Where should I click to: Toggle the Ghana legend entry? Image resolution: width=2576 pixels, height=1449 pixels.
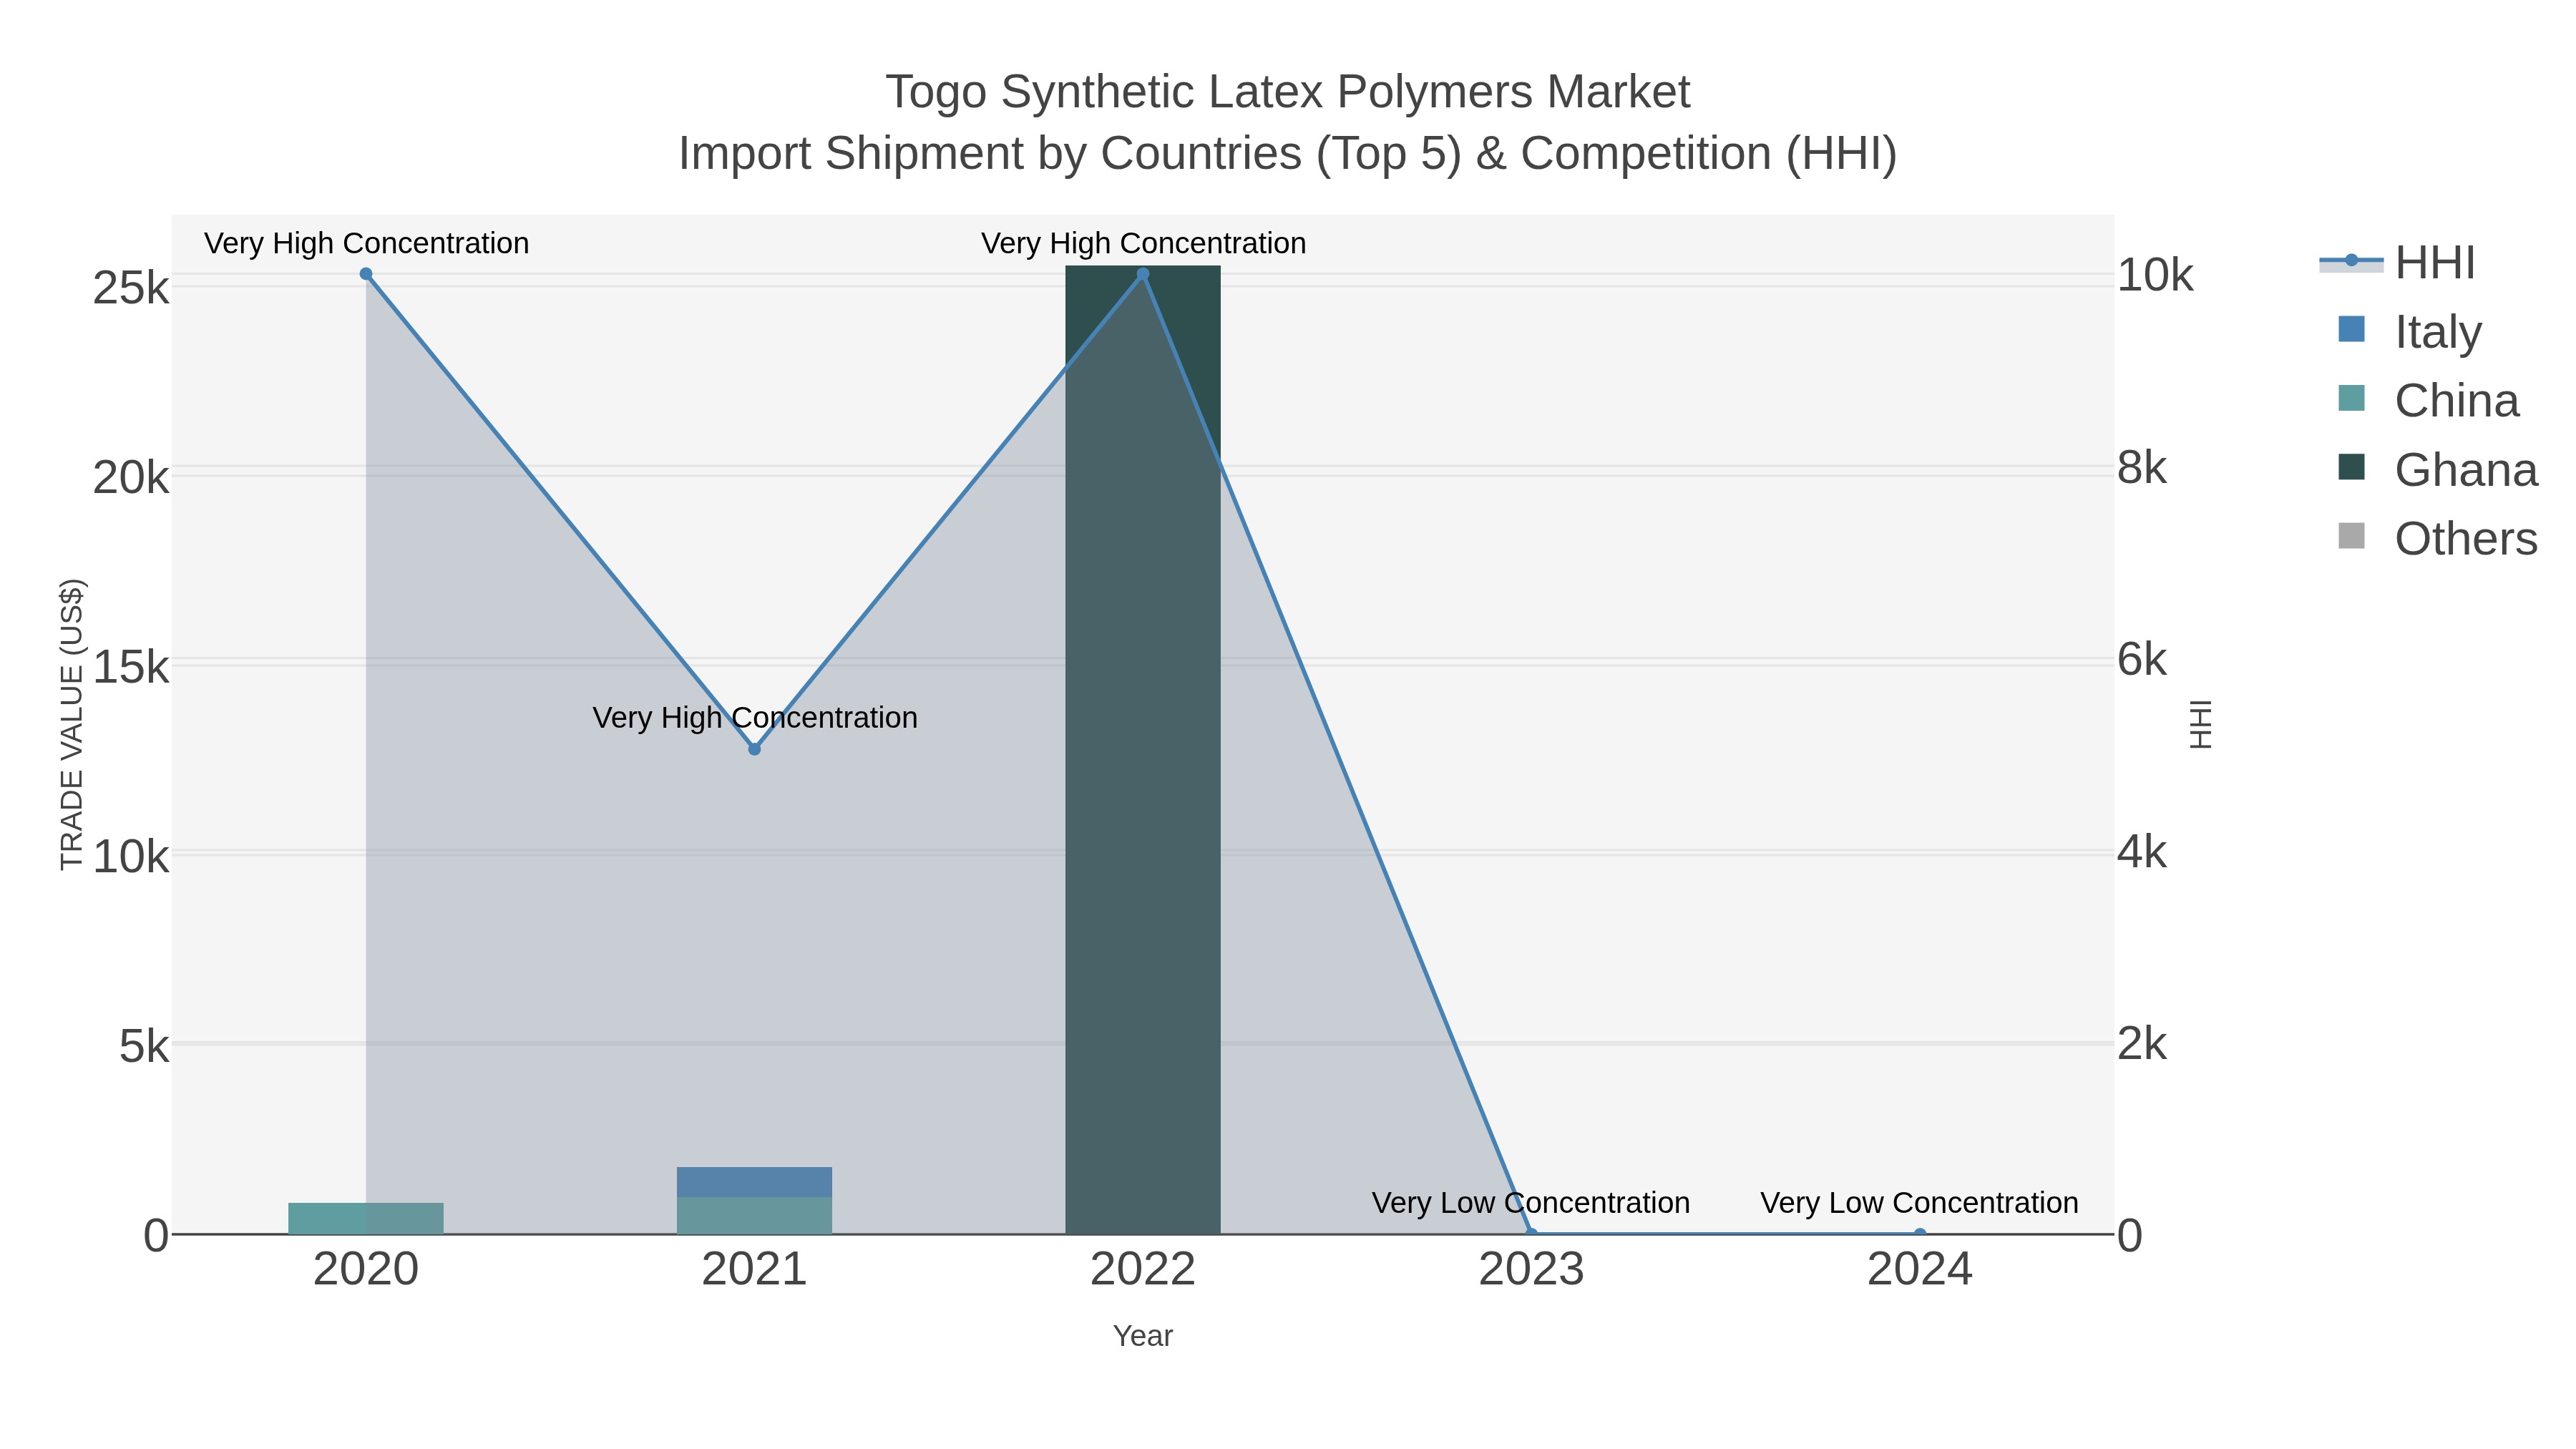[x=2438, y=470]
